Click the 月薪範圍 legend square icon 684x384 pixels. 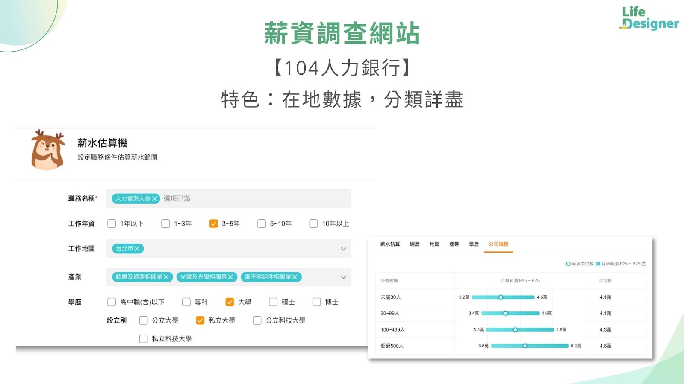[598, 264]
